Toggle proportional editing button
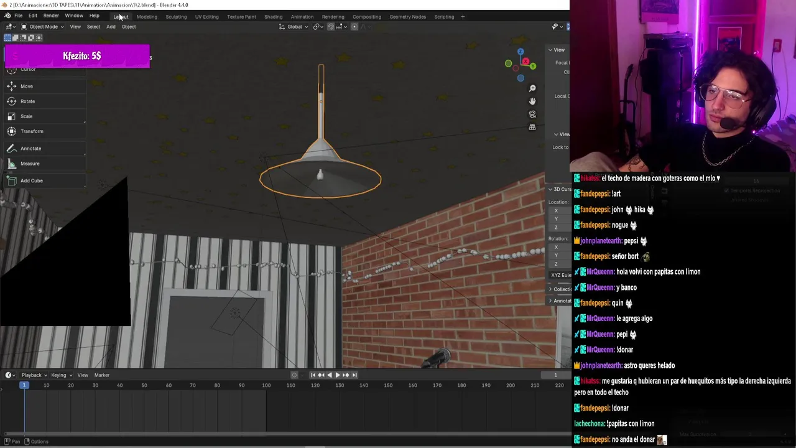Viewport: 796px width, 448px height. [354, 27]
